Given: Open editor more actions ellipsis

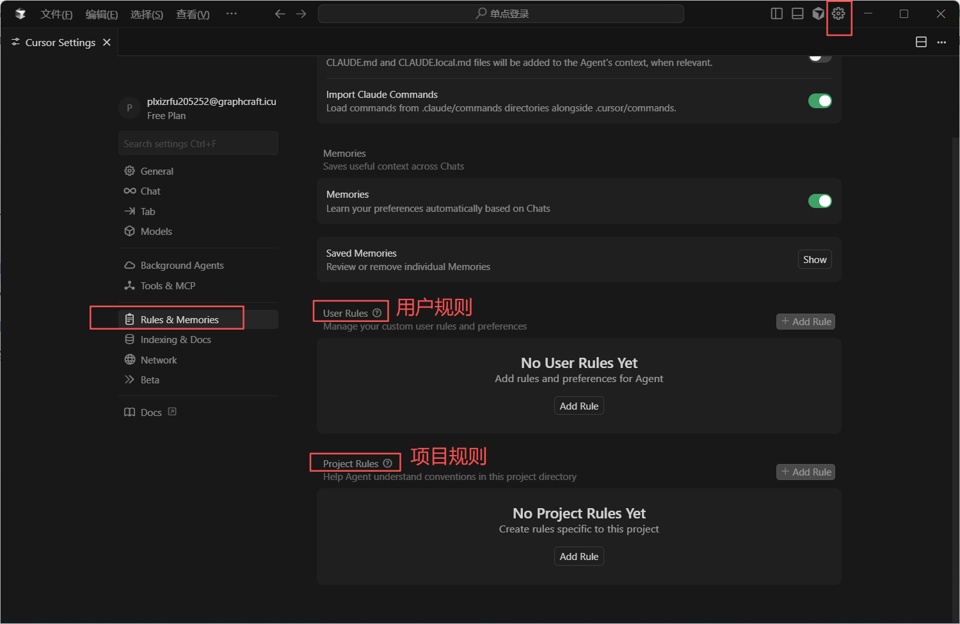Looking at the screenshot, I should pos(941,42).
